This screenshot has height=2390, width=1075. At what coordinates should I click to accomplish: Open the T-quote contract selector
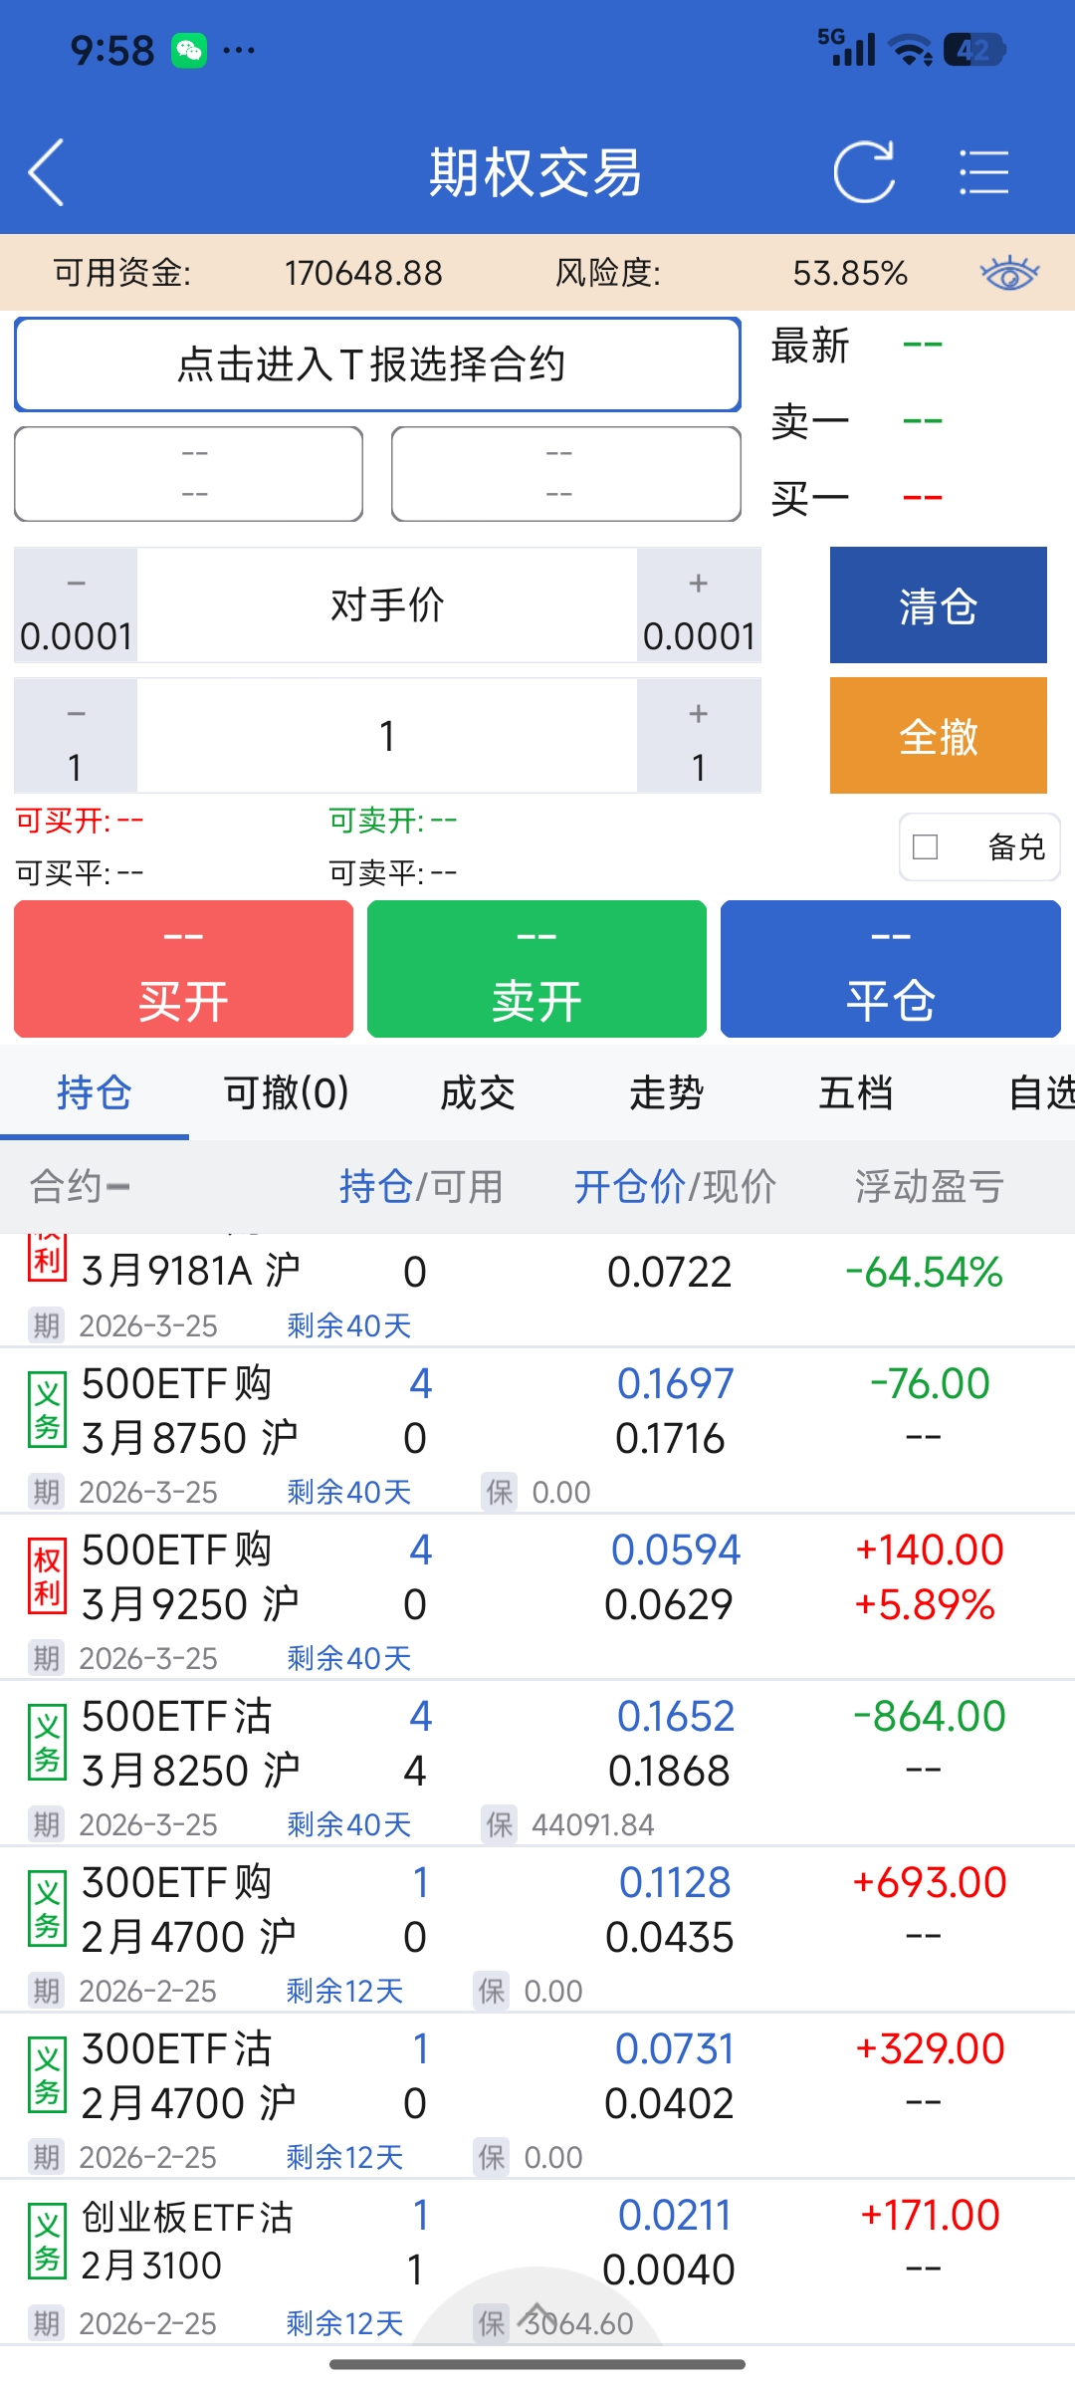(x=377, y=364)
